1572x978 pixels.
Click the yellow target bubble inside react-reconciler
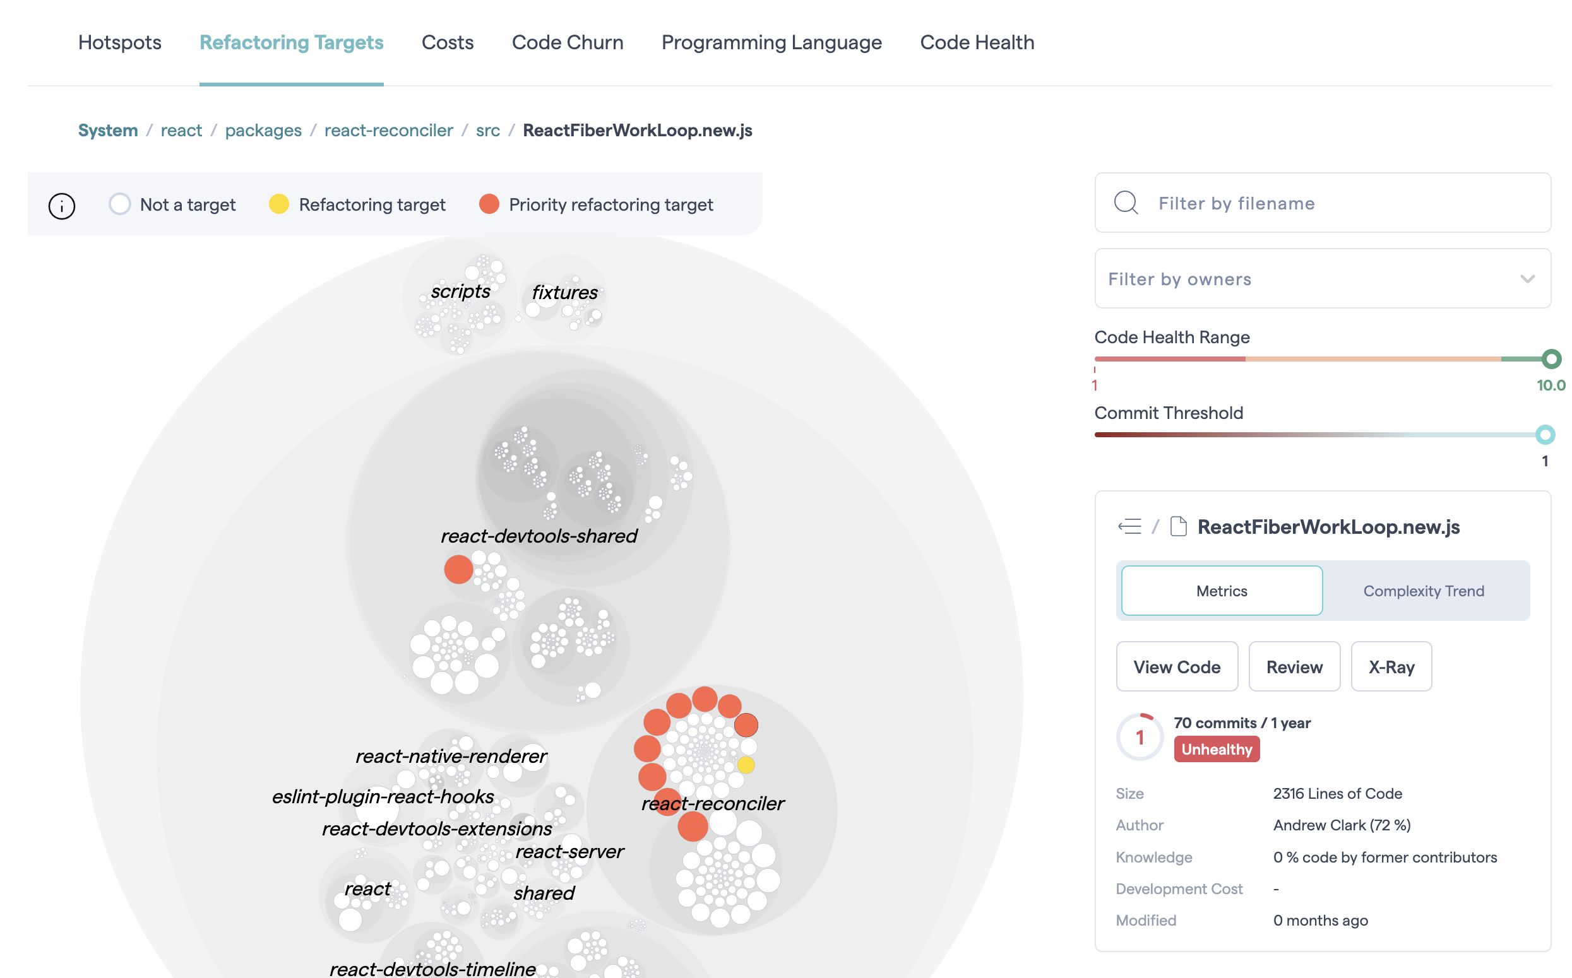(x=747, y=765)
